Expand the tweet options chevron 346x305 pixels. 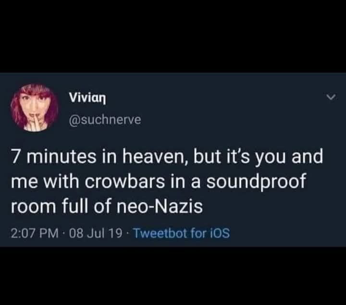coord(331,97)
